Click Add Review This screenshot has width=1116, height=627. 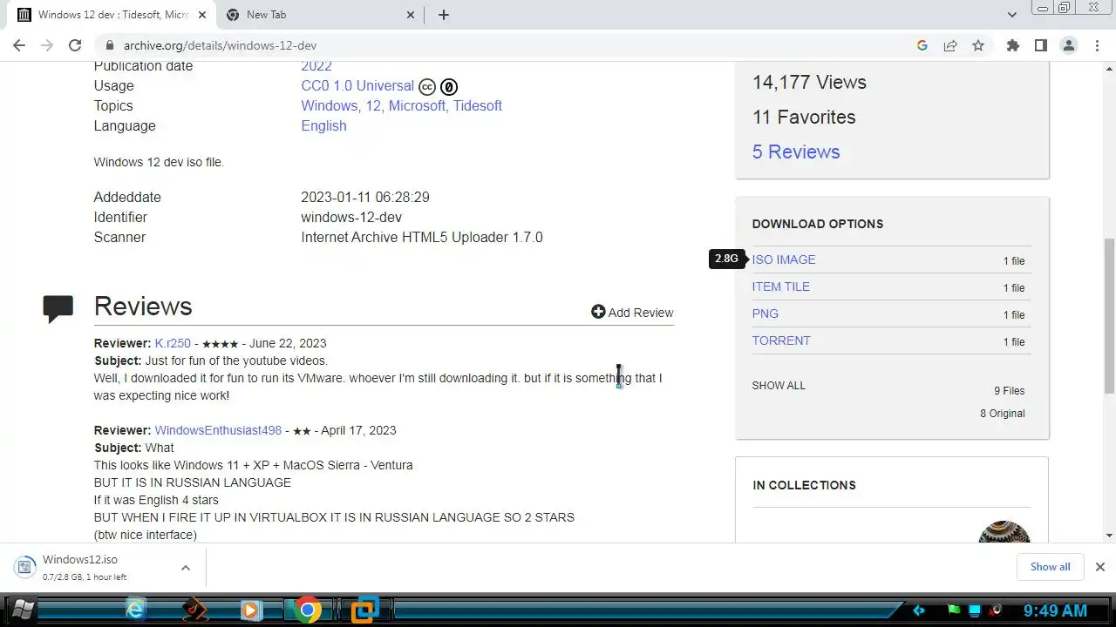(x=632, y=312)
